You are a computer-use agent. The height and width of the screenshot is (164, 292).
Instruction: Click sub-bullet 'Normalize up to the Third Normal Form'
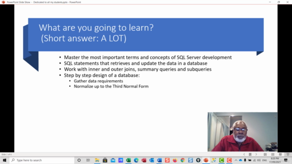point(111,86)
